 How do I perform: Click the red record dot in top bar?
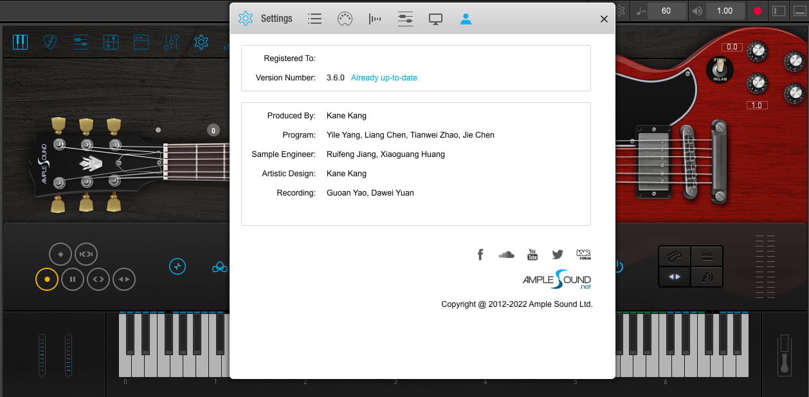coord(757,11)
